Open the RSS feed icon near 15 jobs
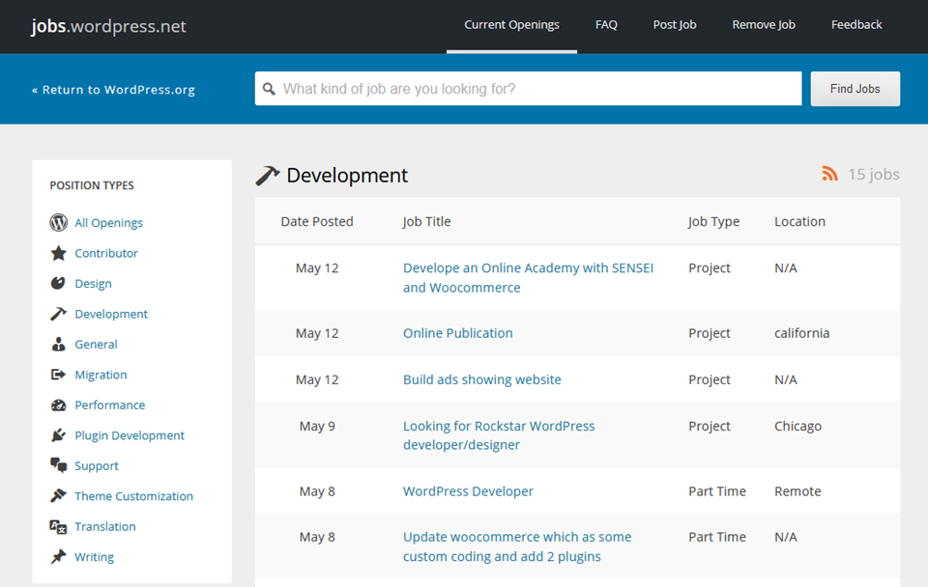928x587 pixels. coord(829,174)
